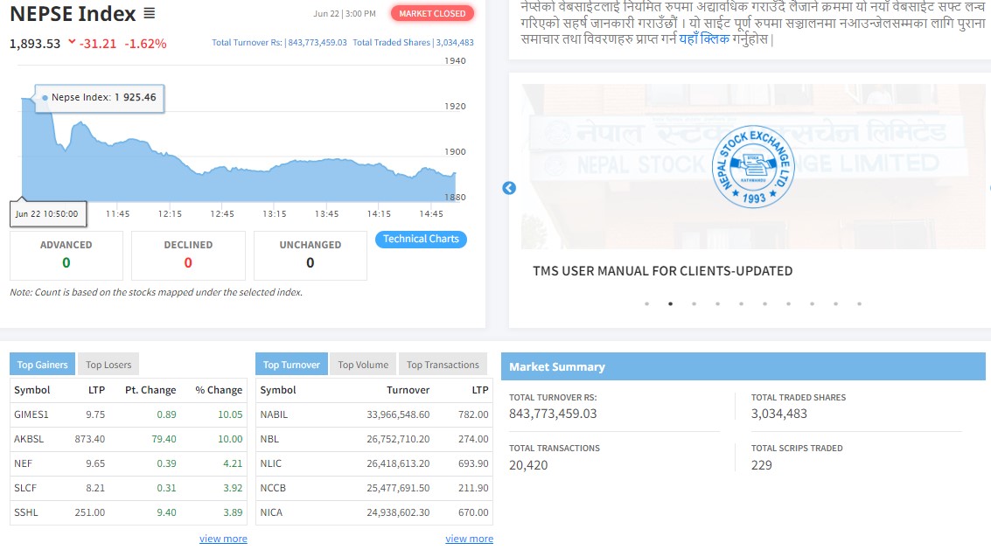Select the Top Volume tab
This screenshot has height=550, width=991.
pyautogui.click(x=363, y=365)
